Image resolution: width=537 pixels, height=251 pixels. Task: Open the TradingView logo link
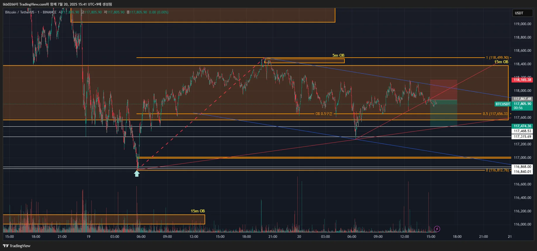point(17,246)
